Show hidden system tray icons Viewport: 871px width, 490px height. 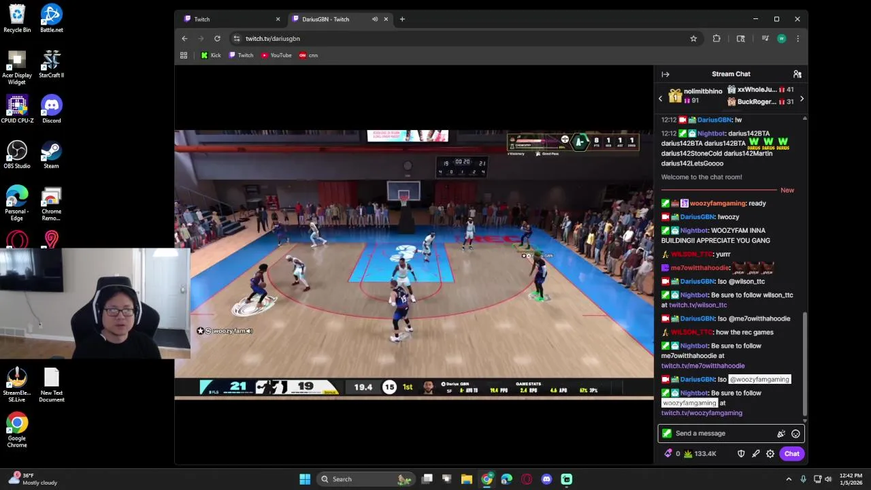[x=789, y=479]
